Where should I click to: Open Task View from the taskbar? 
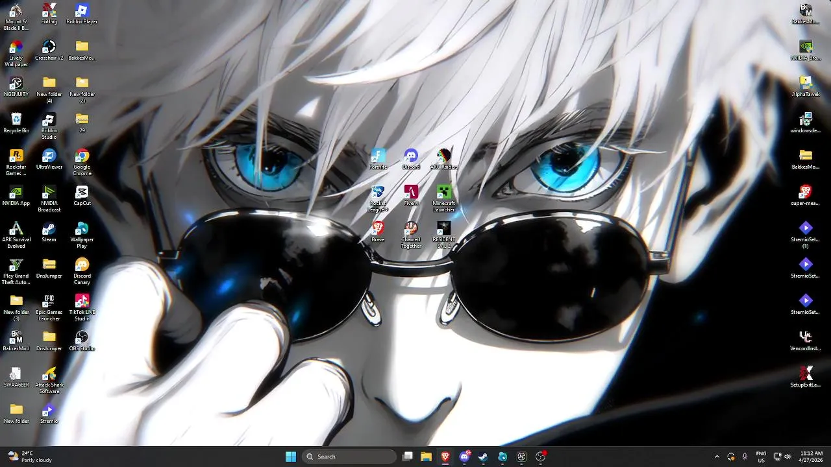[x=408, y=457]
